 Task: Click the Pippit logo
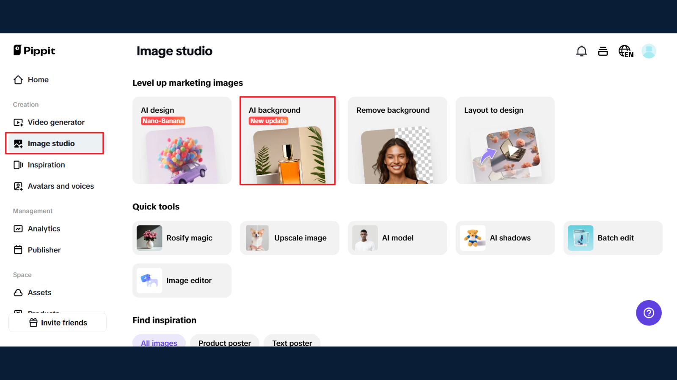34,51
